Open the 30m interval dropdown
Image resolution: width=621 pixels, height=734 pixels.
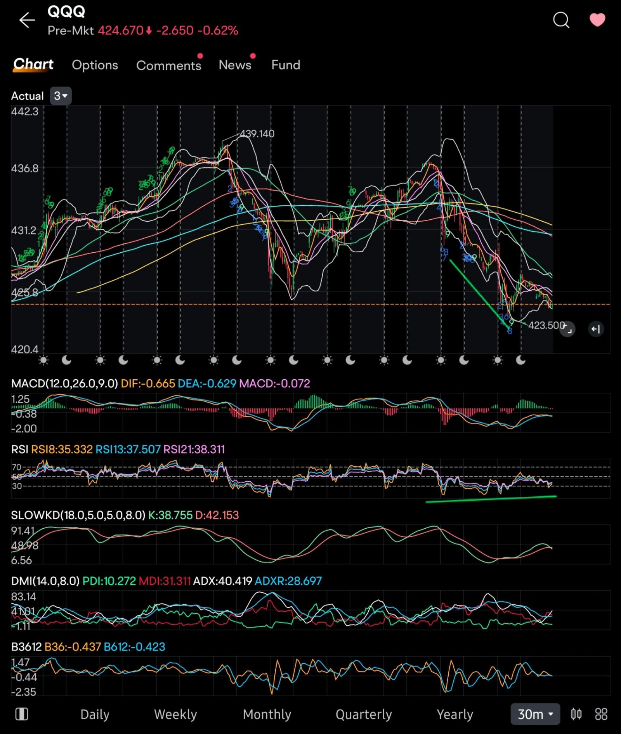point(535,714)
